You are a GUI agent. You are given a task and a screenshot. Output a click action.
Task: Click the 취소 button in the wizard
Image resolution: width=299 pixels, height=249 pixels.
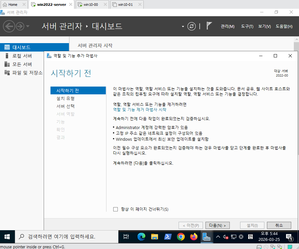click(279, 225)
